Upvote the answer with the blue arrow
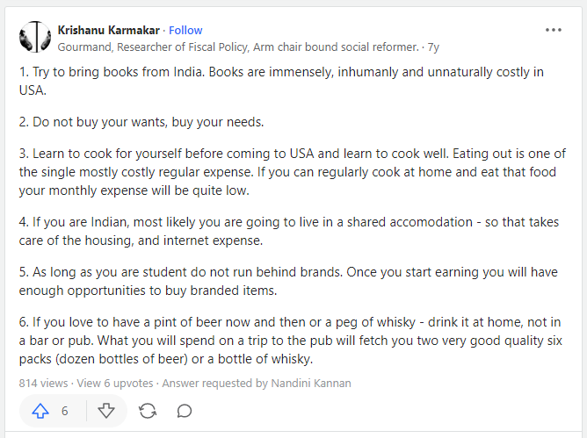587x438 pixels. tap(40, 411)
